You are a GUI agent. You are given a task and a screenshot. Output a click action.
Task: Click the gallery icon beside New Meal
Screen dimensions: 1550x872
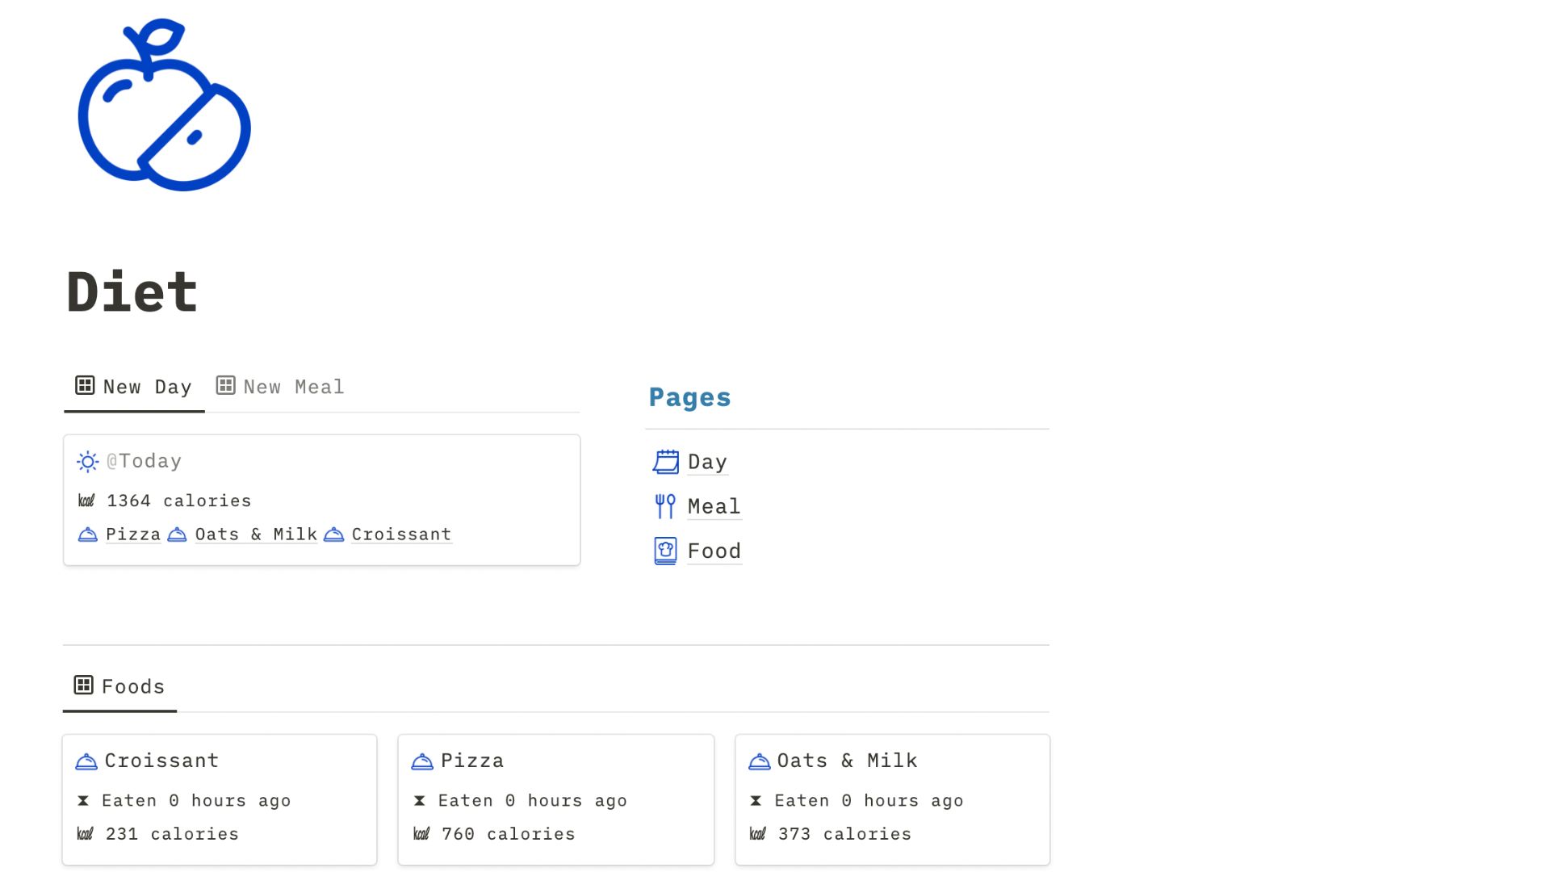tap(226, 385)
